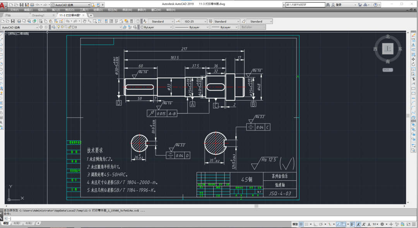Toggle Object Snap Tracking in status bar
This screenshot has height=228, width=418.
(x=338, y=224)
